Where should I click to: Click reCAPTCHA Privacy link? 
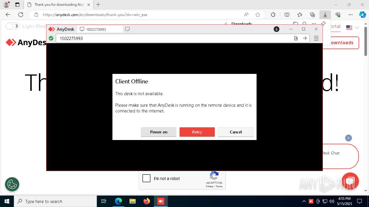pos(209,186)
